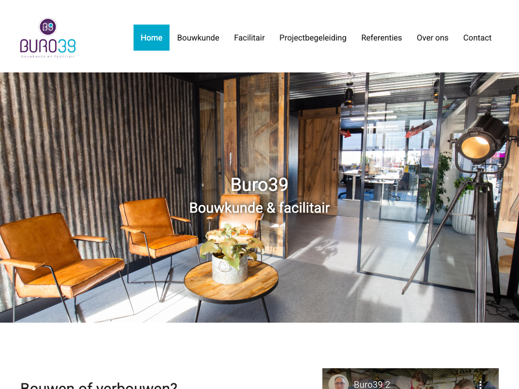
Task: Click the channel avatar on the video
Action: click(x=338, y=383)
